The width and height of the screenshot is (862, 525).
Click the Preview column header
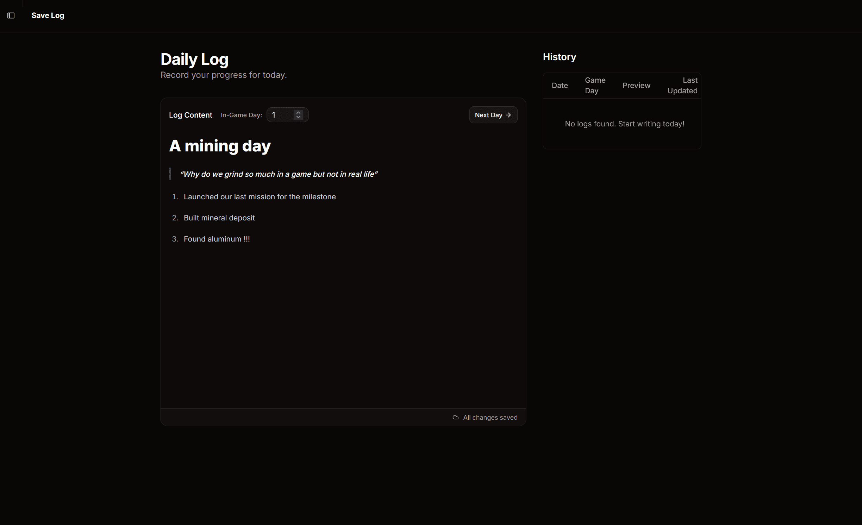coord(636,86)
